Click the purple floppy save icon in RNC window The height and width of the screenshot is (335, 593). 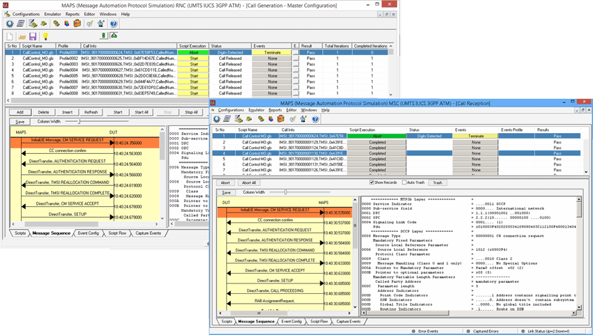pyautogui.click(x=33, y=36)
